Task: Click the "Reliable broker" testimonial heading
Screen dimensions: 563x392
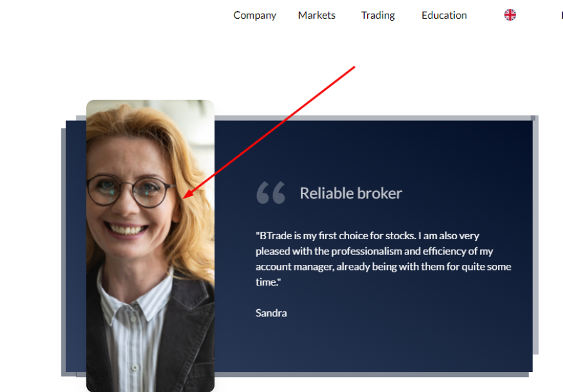Action: point(351,193)
